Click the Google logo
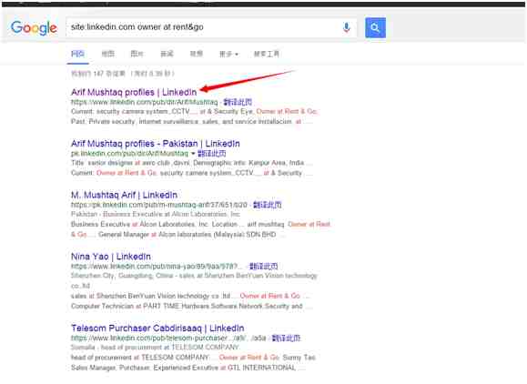This screenshot has height=384, width=527. [34, 28]
